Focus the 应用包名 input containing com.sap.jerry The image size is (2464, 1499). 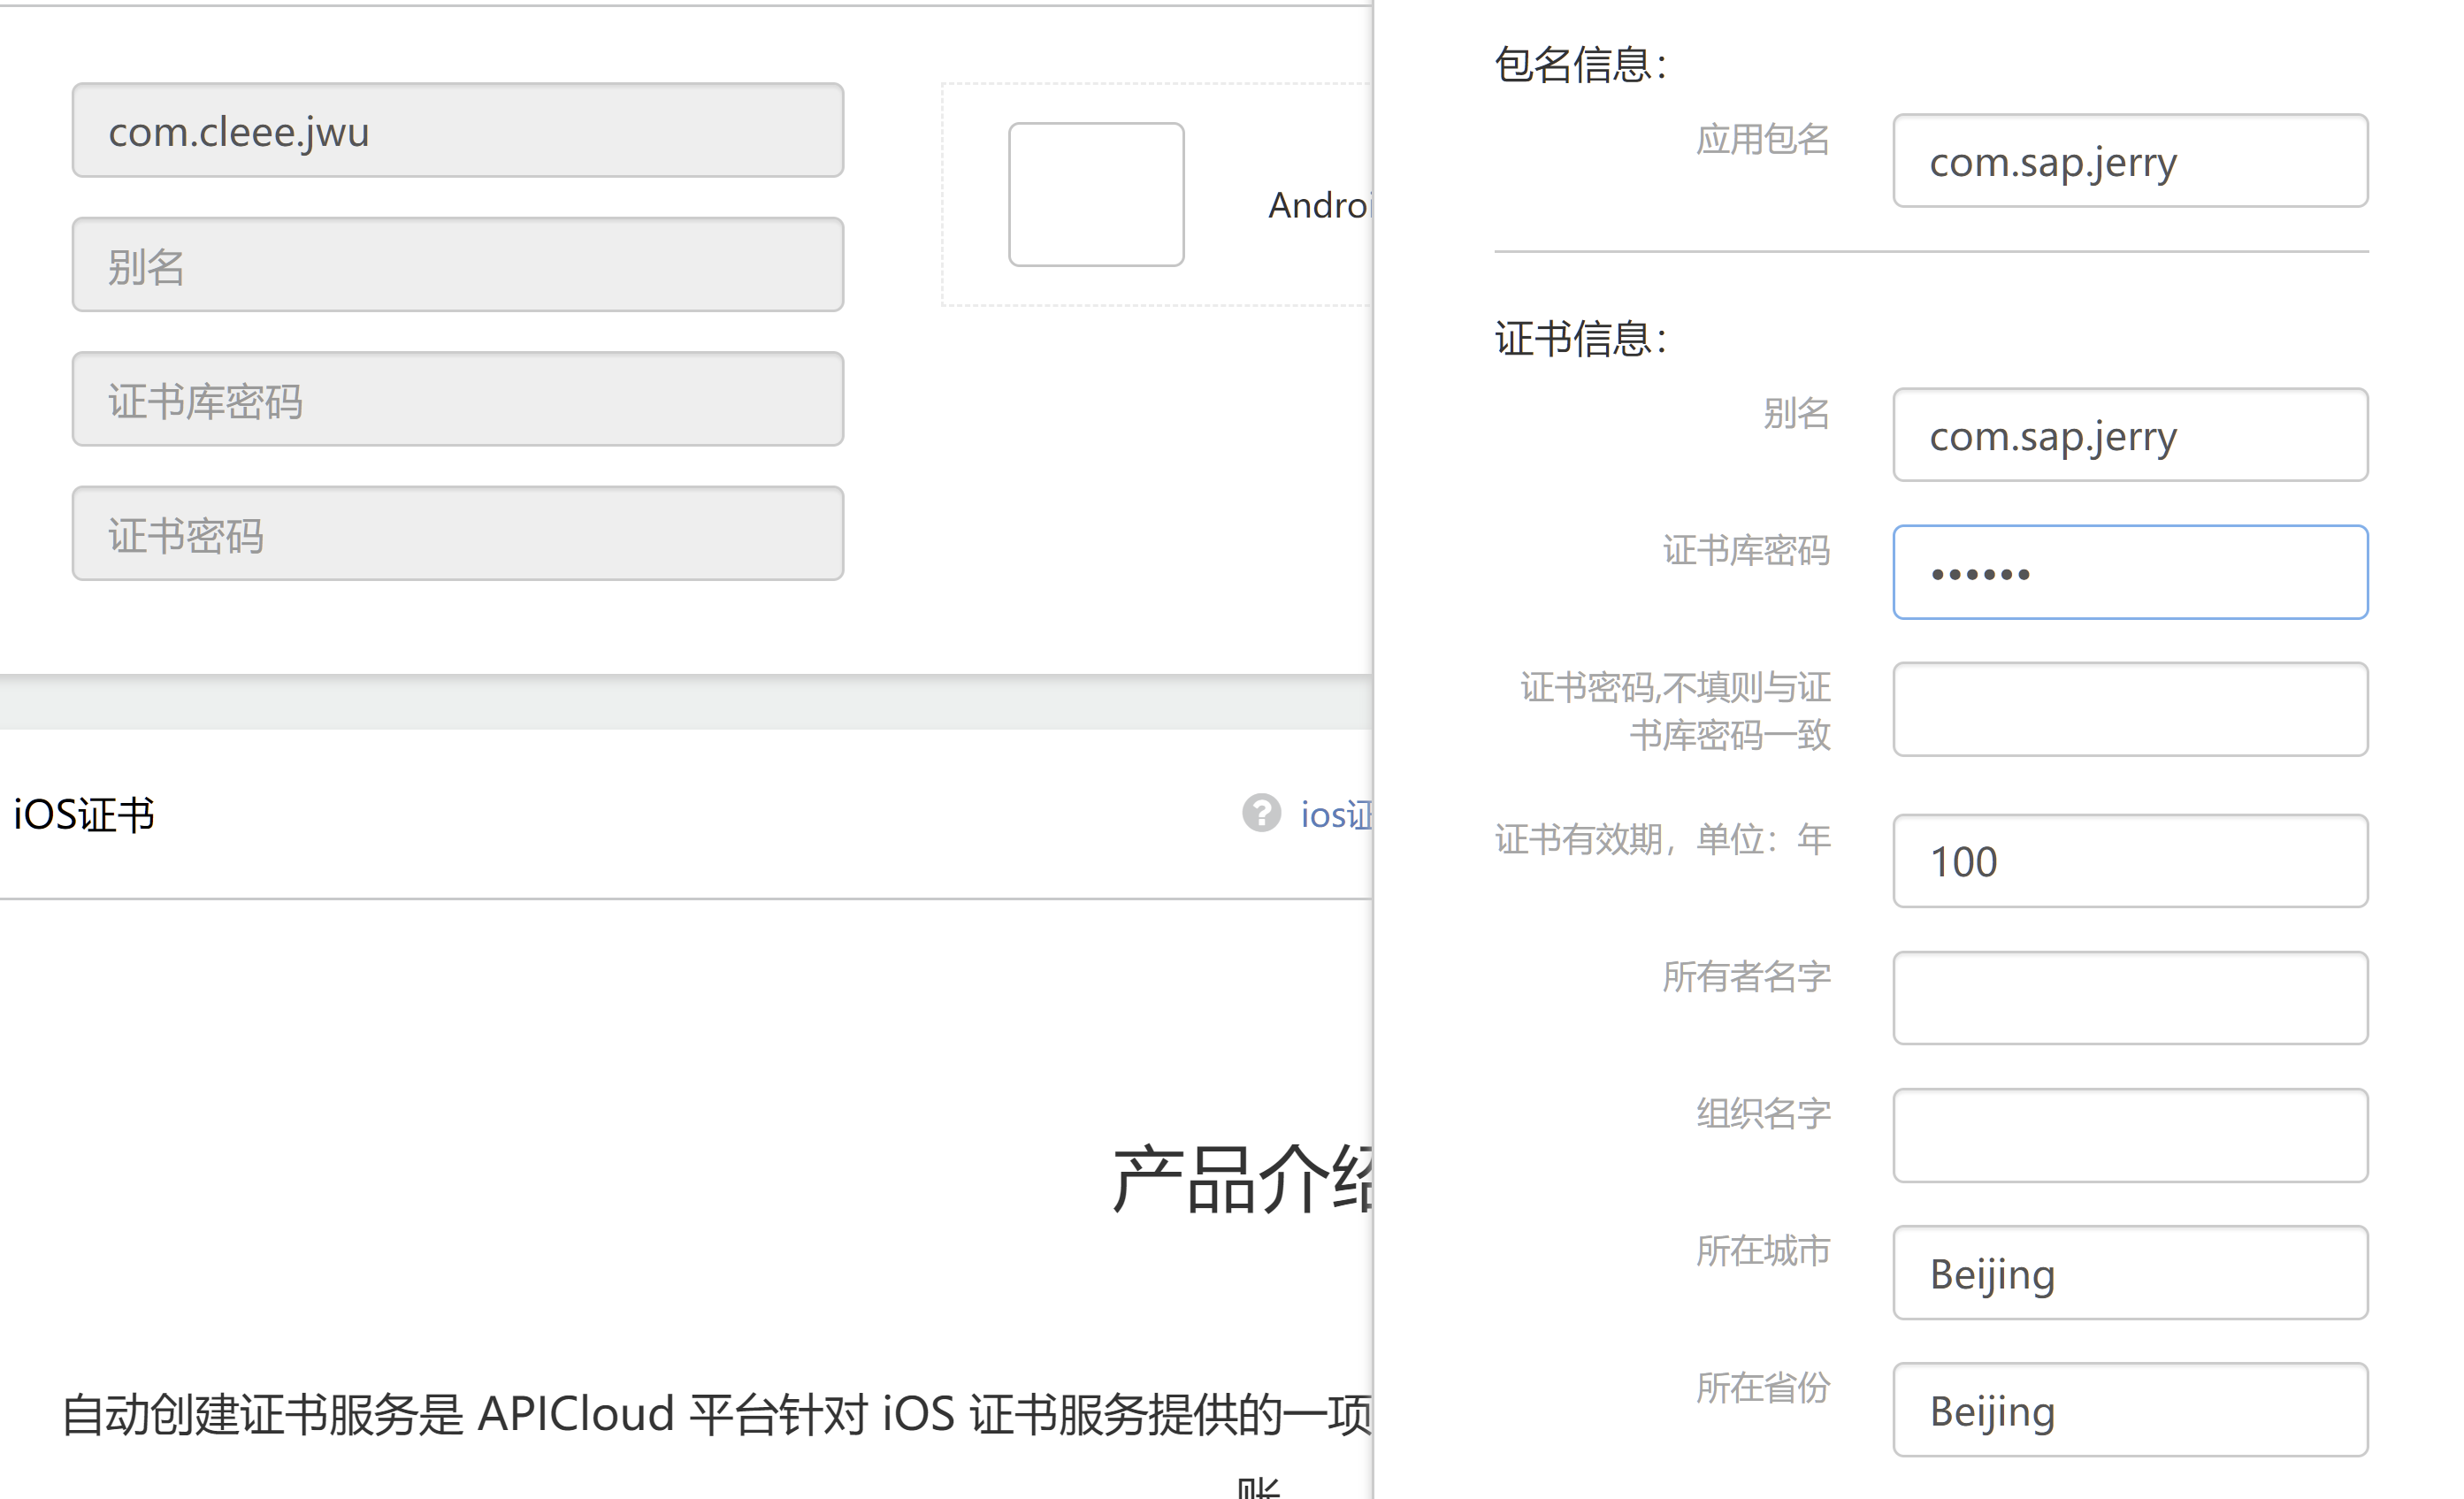click(x=2129, y=161)
